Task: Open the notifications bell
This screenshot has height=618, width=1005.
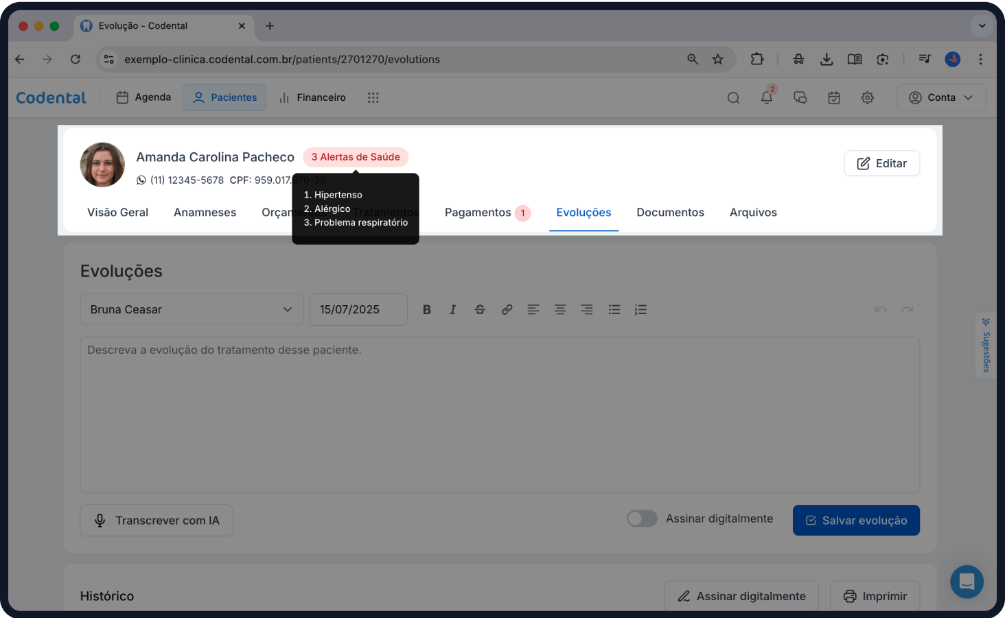Action: [x=767, y=97]
